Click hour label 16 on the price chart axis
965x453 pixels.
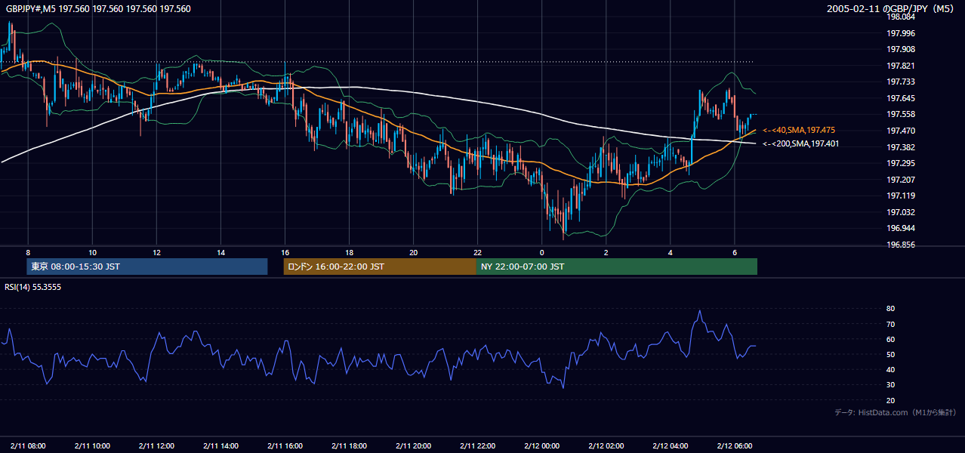click(285, 252)
